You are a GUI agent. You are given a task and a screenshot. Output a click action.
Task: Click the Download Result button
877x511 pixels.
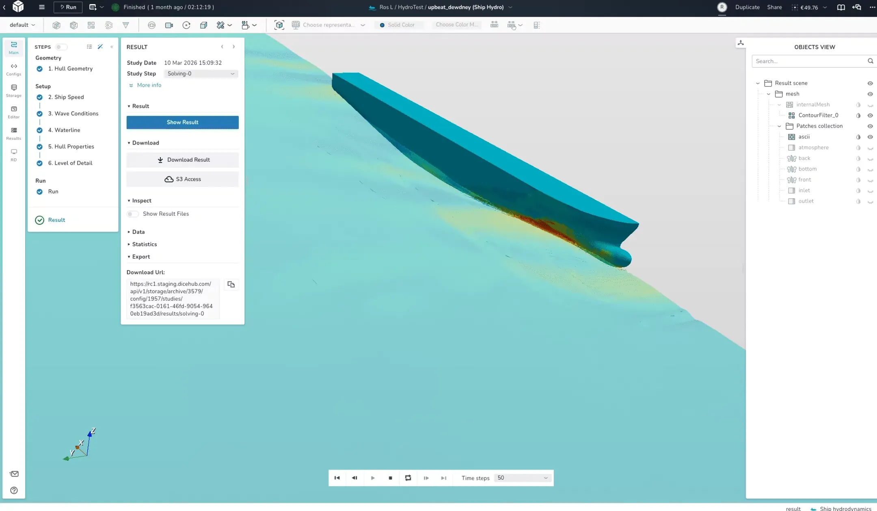click(182, 160)
